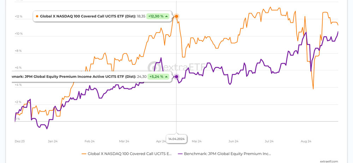Click the purple line symbol in the legend
This screenshot has height=163, width=353.
(x=179, y=154)
